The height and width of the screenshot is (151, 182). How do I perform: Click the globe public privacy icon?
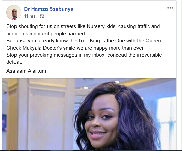(x=42, y=16)
